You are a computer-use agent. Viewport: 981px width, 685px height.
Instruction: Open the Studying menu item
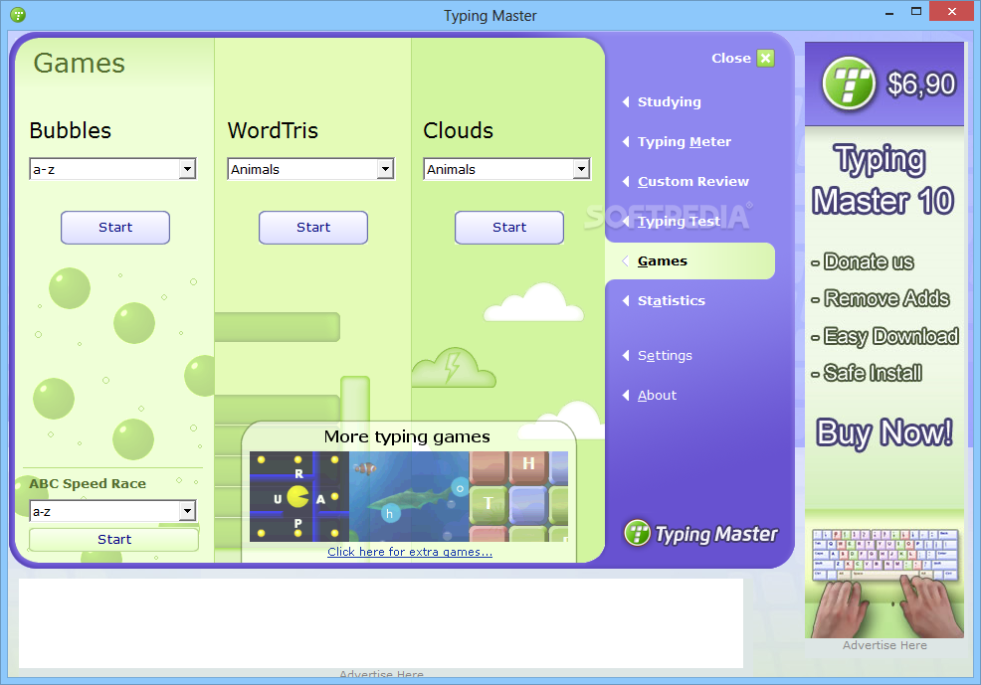coord(669,101)
